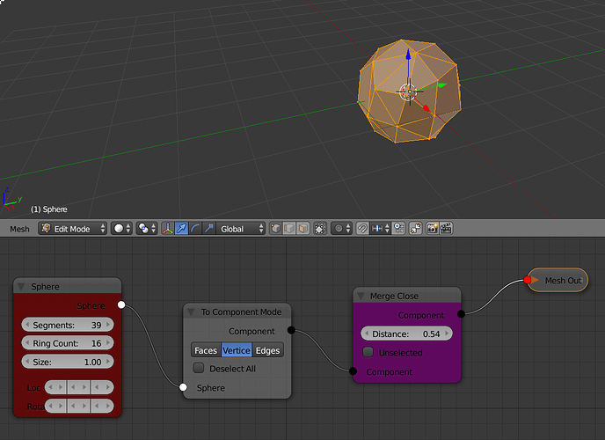Open proportional editing dropdown
The width and height of the screenshot is (605, 440).
341,229
